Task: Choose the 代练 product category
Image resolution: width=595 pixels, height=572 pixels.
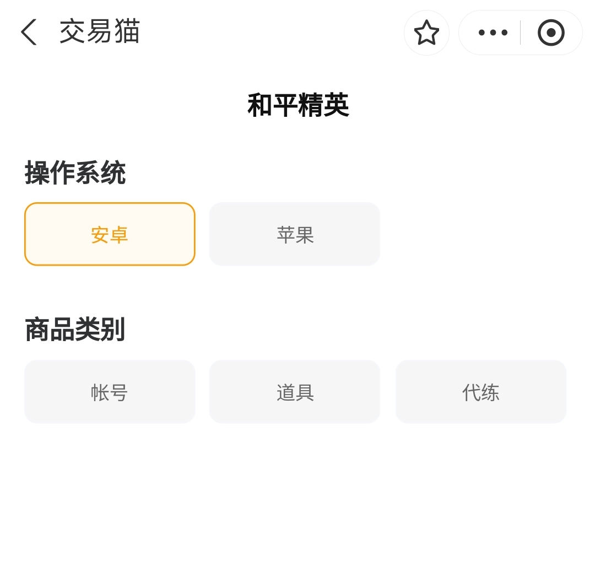Action: 480,392
